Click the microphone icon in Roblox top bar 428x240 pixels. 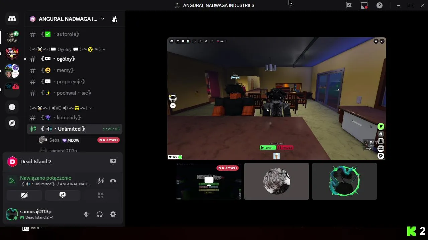pyautogui.click(x=188, y=41)
